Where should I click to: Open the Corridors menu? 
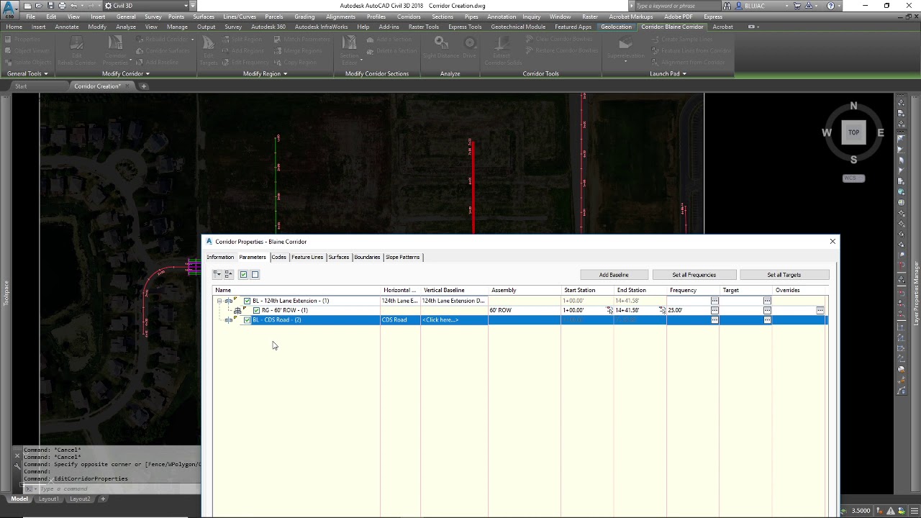[x=409, y=17]
